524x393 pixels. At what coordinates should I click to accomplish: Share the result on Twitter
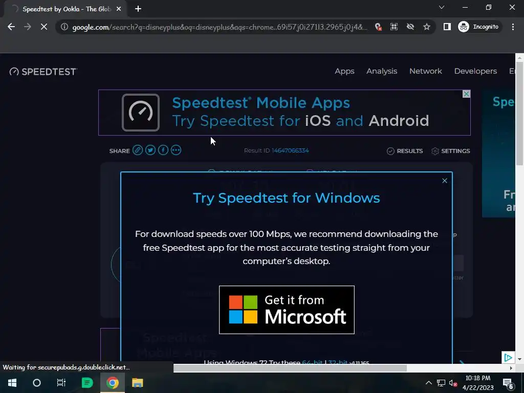[x=150, y=150]
